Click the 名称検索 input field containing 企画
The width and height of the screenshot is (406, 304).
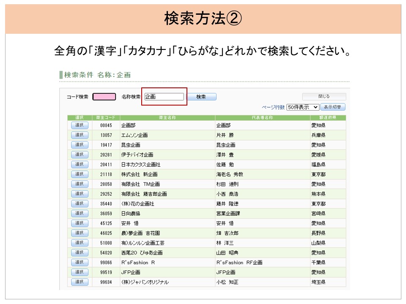[x=164, y=97]
